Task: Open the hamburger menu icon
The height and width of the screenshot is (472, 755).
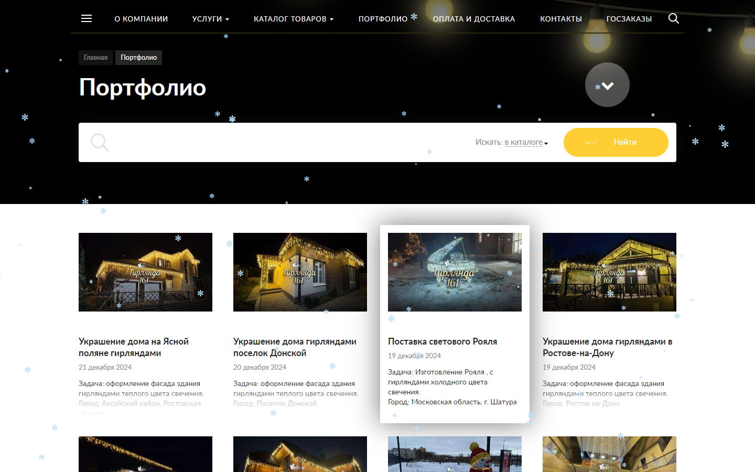Action: point(87,18)
